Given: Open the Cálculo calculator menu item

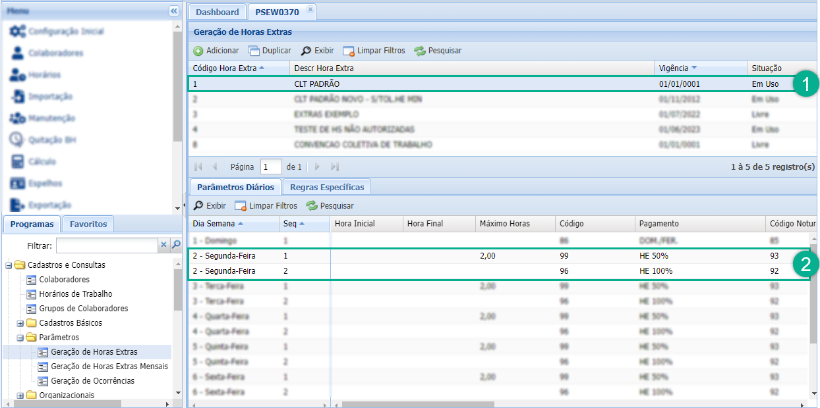Looking at the screenshot, I should pyautogui.click(x=18, y=162).
